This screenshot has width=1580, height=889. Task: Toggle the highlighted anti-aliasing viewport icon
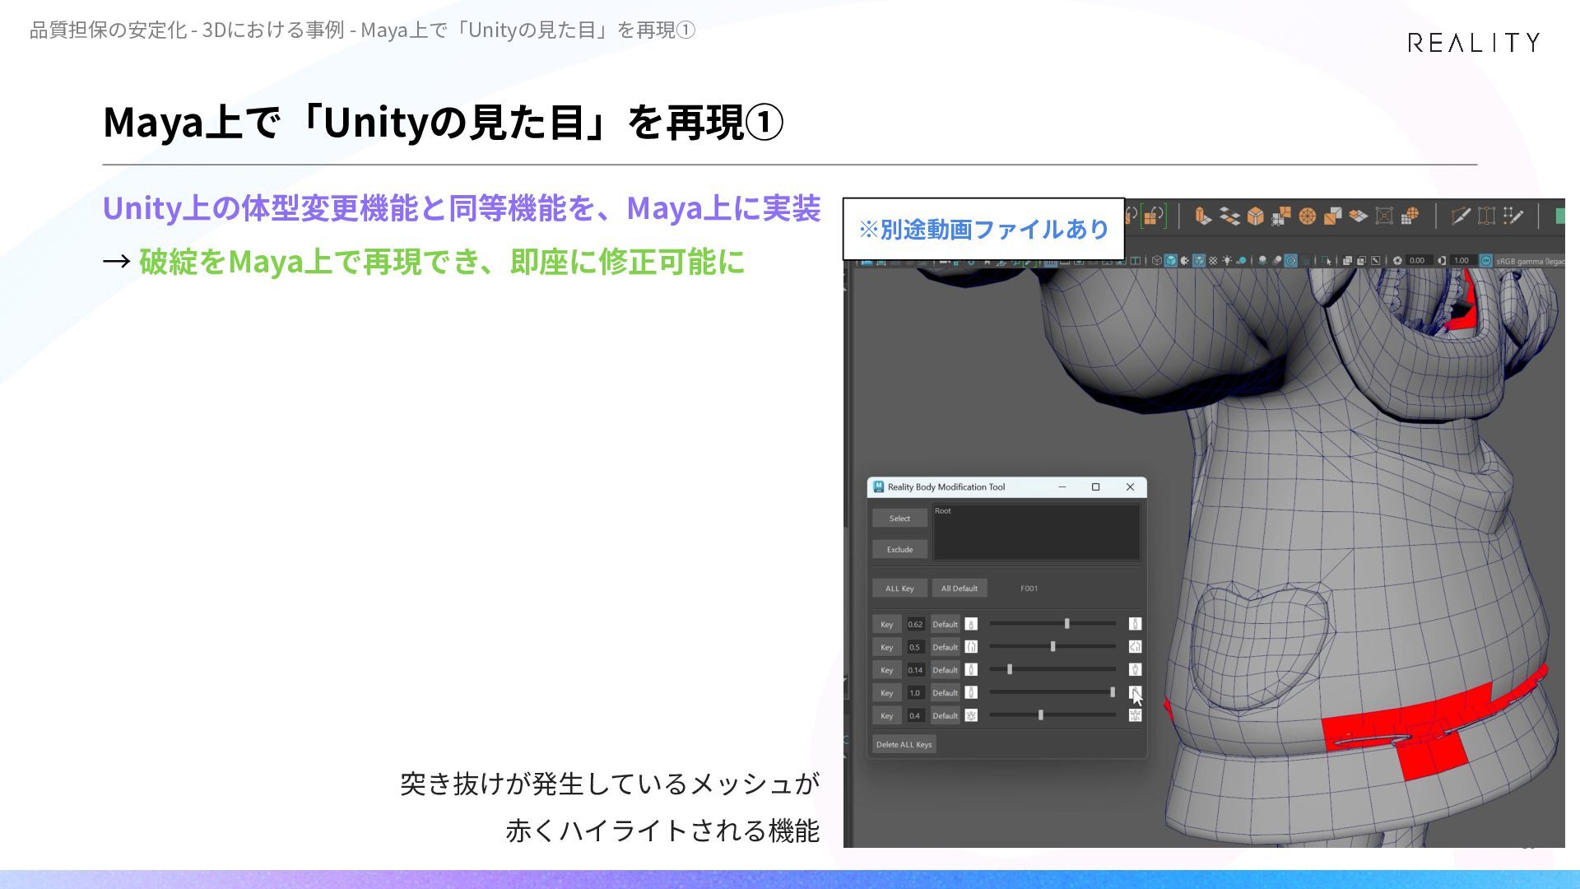point(1291,260)
